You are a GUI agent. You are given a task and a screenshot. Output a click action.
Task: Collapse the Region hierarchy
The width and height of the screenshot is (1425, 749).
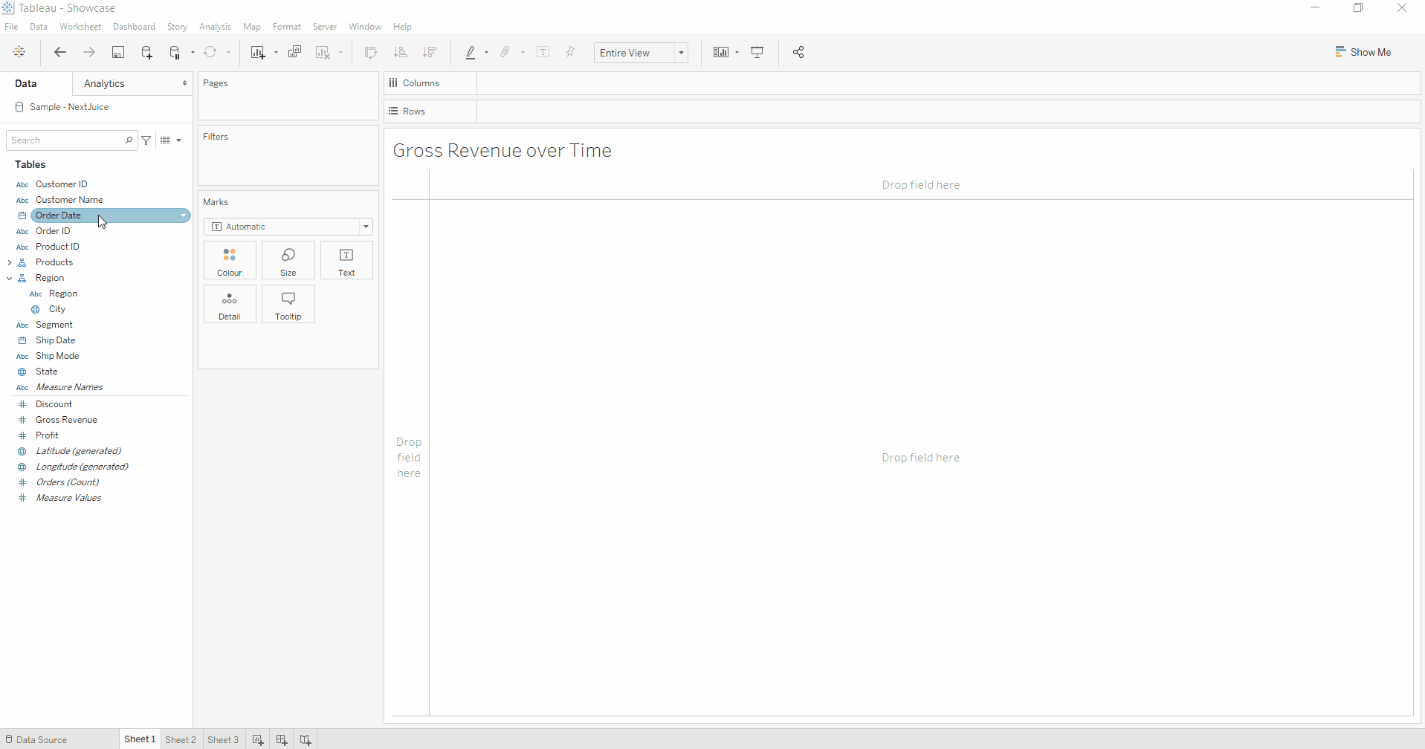[10, 278]
